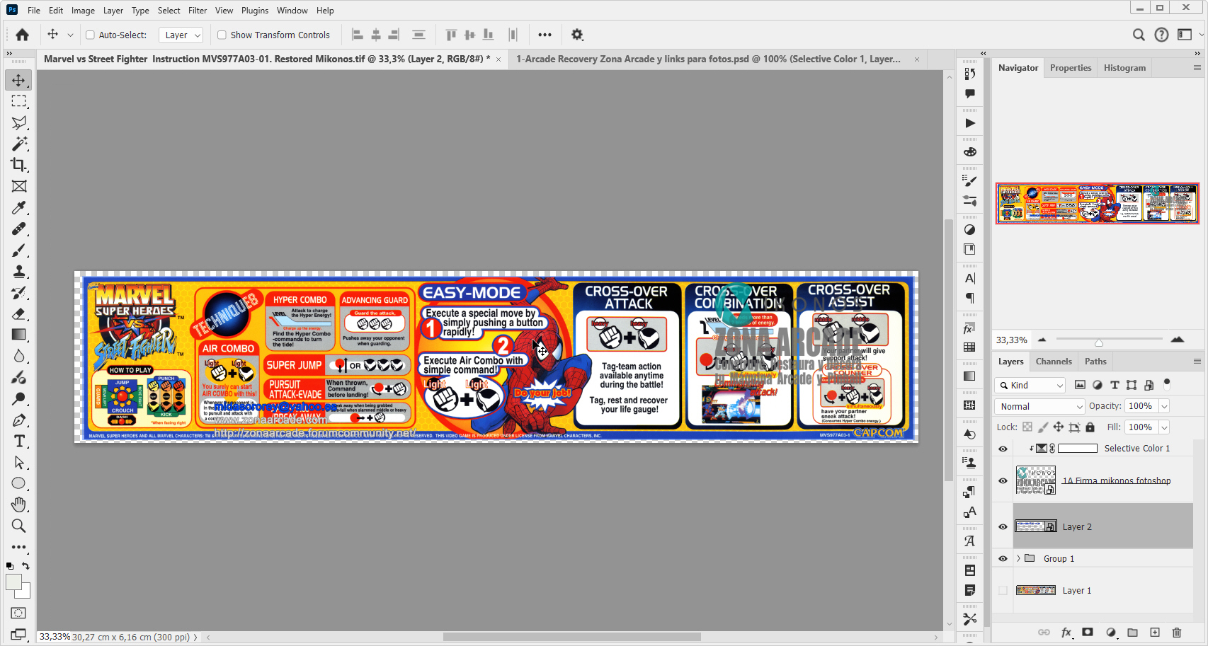Open the Filter menu
Screen dimensions: 1208x646
point(197,10)
